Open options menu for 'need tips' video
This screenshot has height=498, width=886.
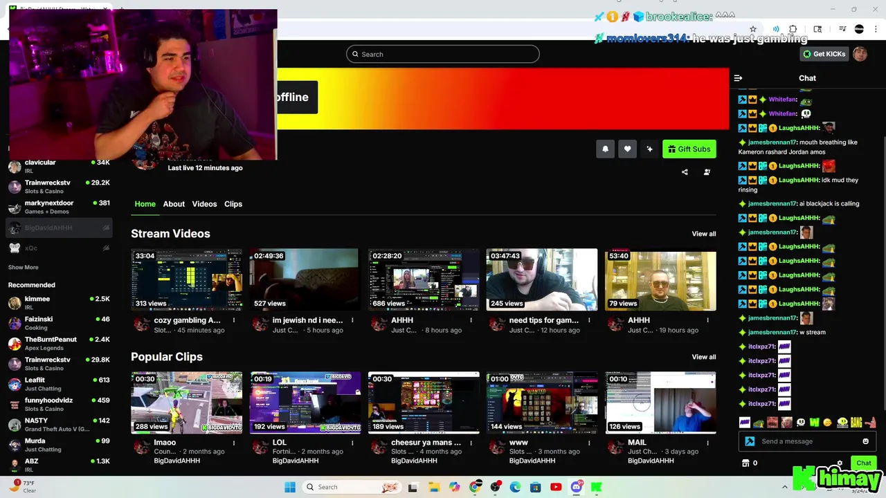pyautogui.click(x=589, y=320)
